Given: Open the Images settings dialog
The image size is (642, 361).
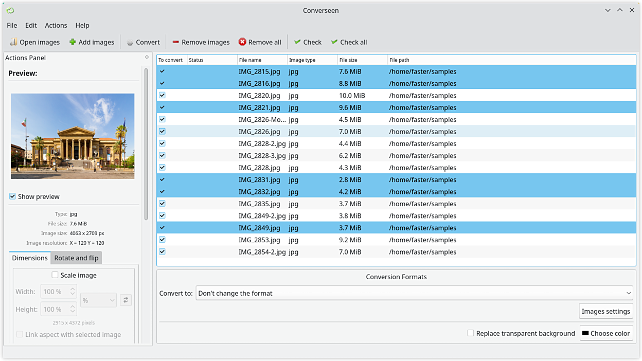Looking at the screenshot, I should [605, 311].
